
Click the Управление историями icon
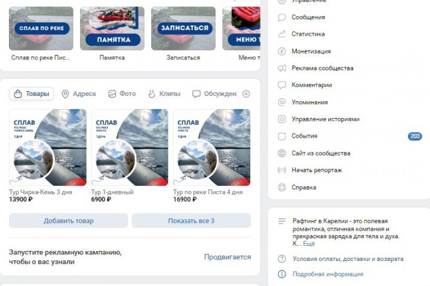coord(282,119)
